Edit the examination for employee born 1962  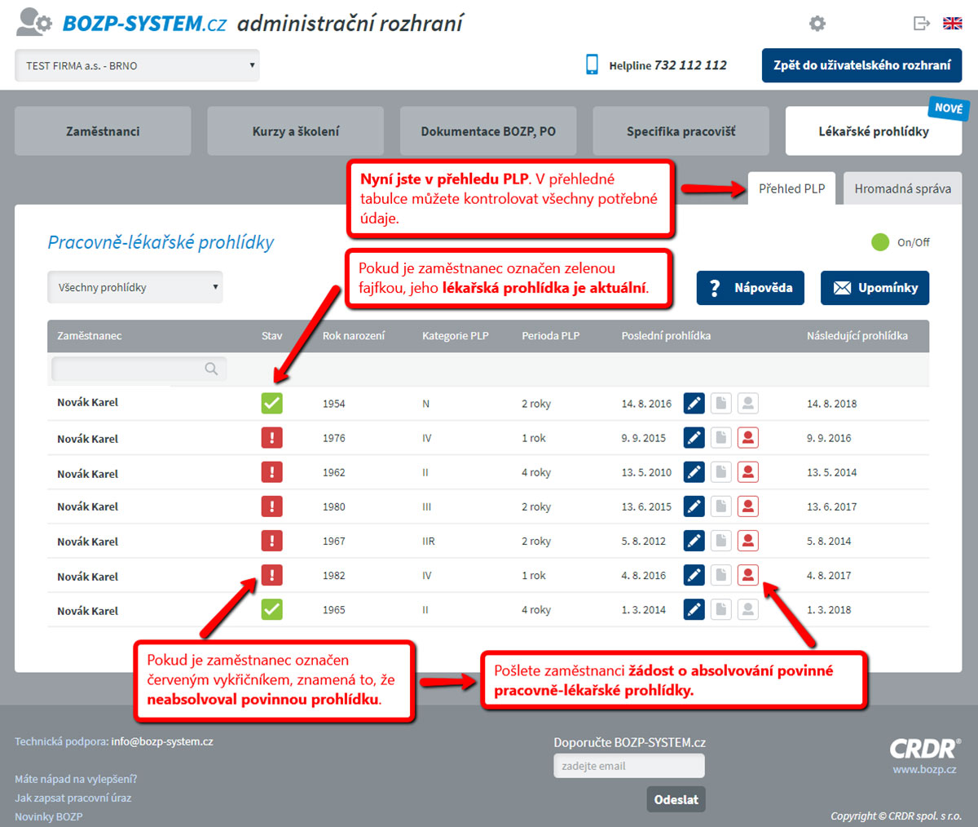click(x=694, y=472)
